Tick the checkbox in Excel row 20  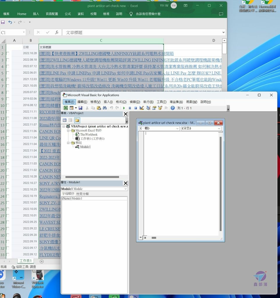[8, 170]
